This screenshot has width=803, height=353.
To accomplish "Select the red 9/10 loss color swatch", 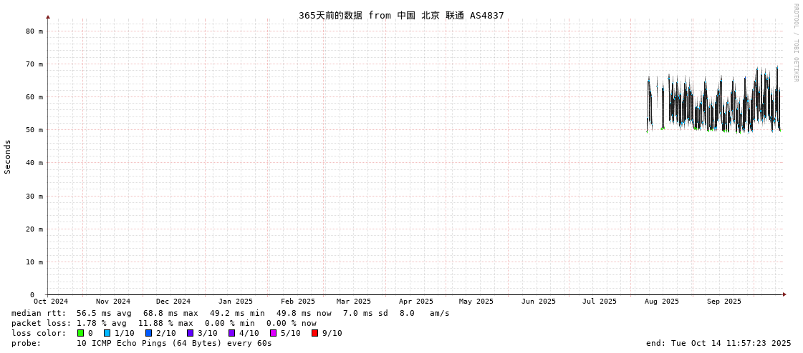I will (x=315, y=333).
